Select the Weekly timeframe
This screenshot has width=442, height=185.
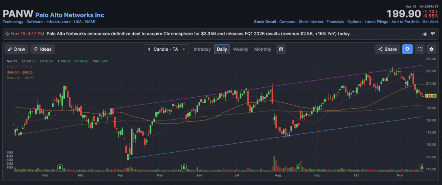click(x=240, y=49)
